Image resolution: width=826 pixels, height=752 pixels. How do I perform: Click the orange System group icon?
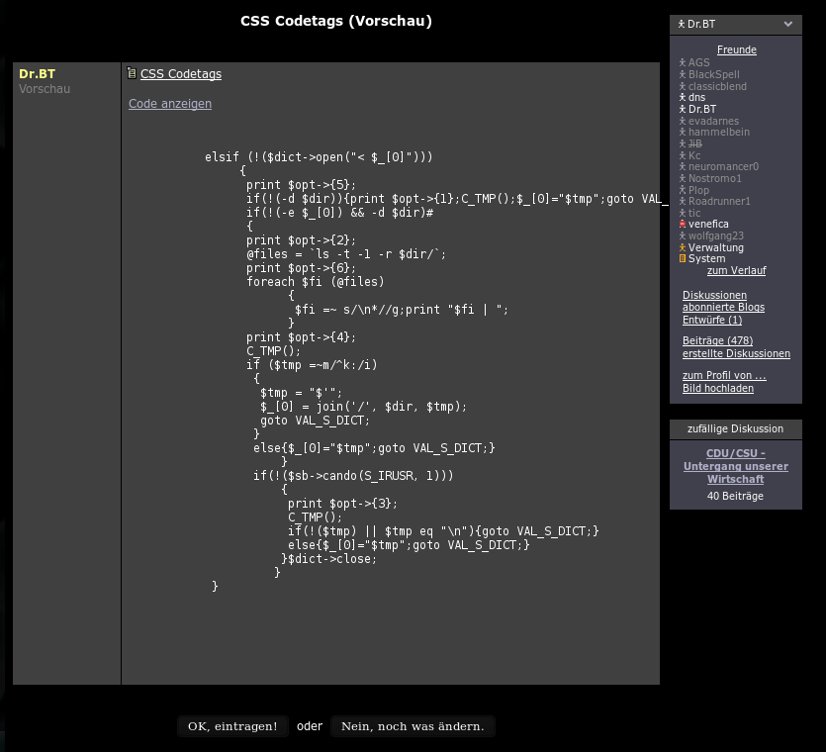[683, 258]
